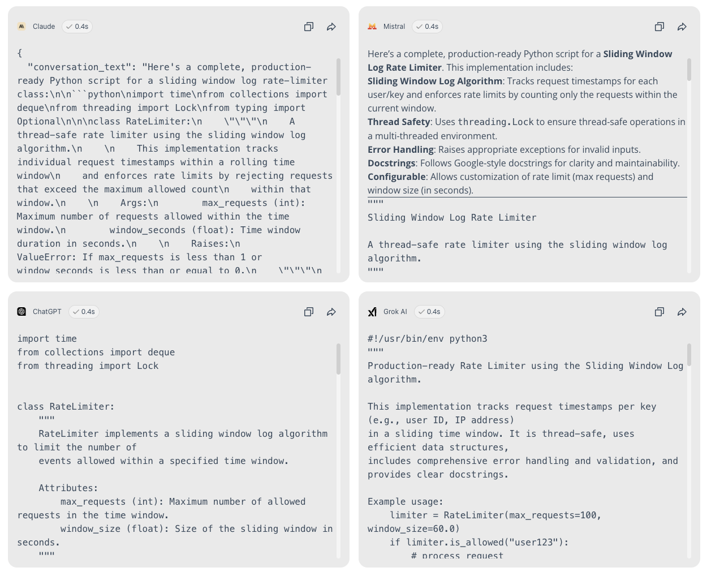
Task: Click 'Configurable' in Mistral response
Action: coord(396,177)
